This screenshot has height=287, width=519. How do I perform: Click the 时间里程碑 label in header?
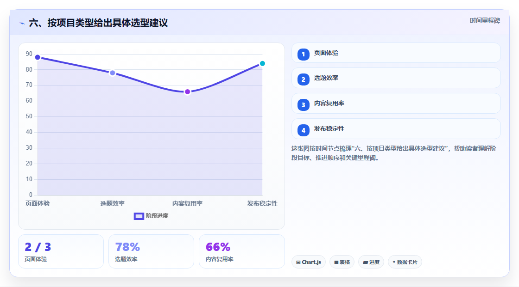[485, 20]
